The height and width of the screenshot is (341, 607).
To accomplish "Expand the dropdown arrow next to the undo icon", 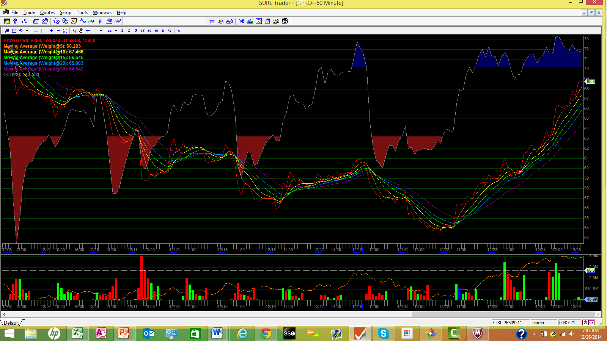I will click(x=27, y=31).
